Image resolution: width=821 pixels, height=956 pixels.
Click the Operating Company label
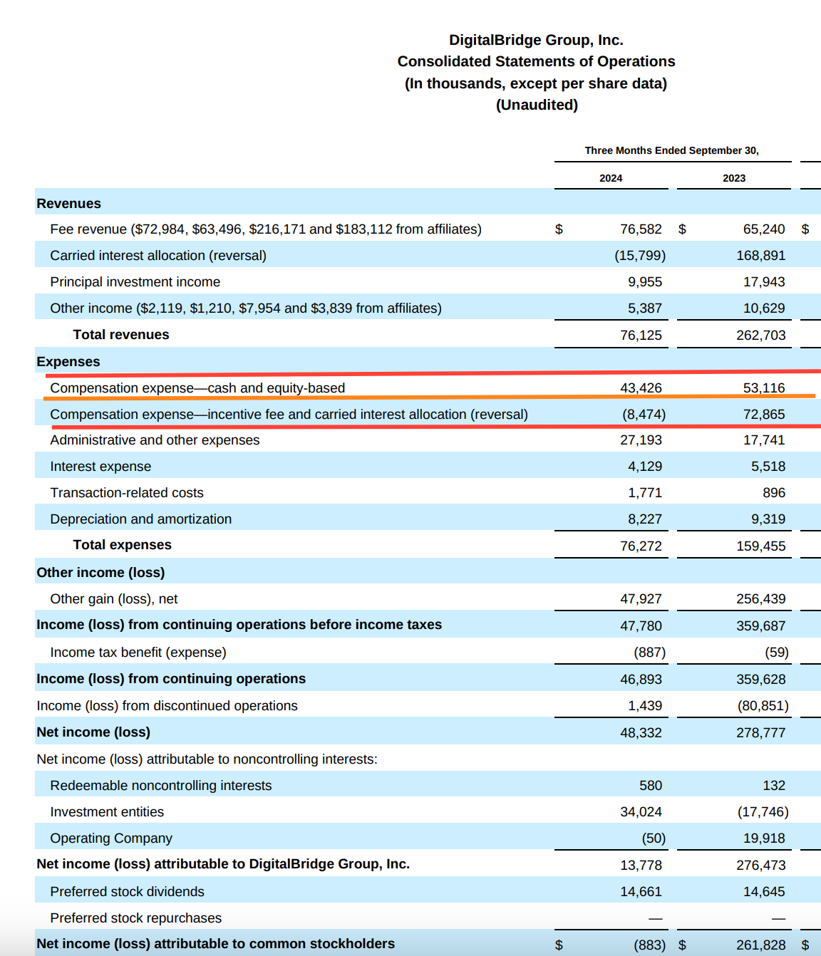tap(111, 838)
